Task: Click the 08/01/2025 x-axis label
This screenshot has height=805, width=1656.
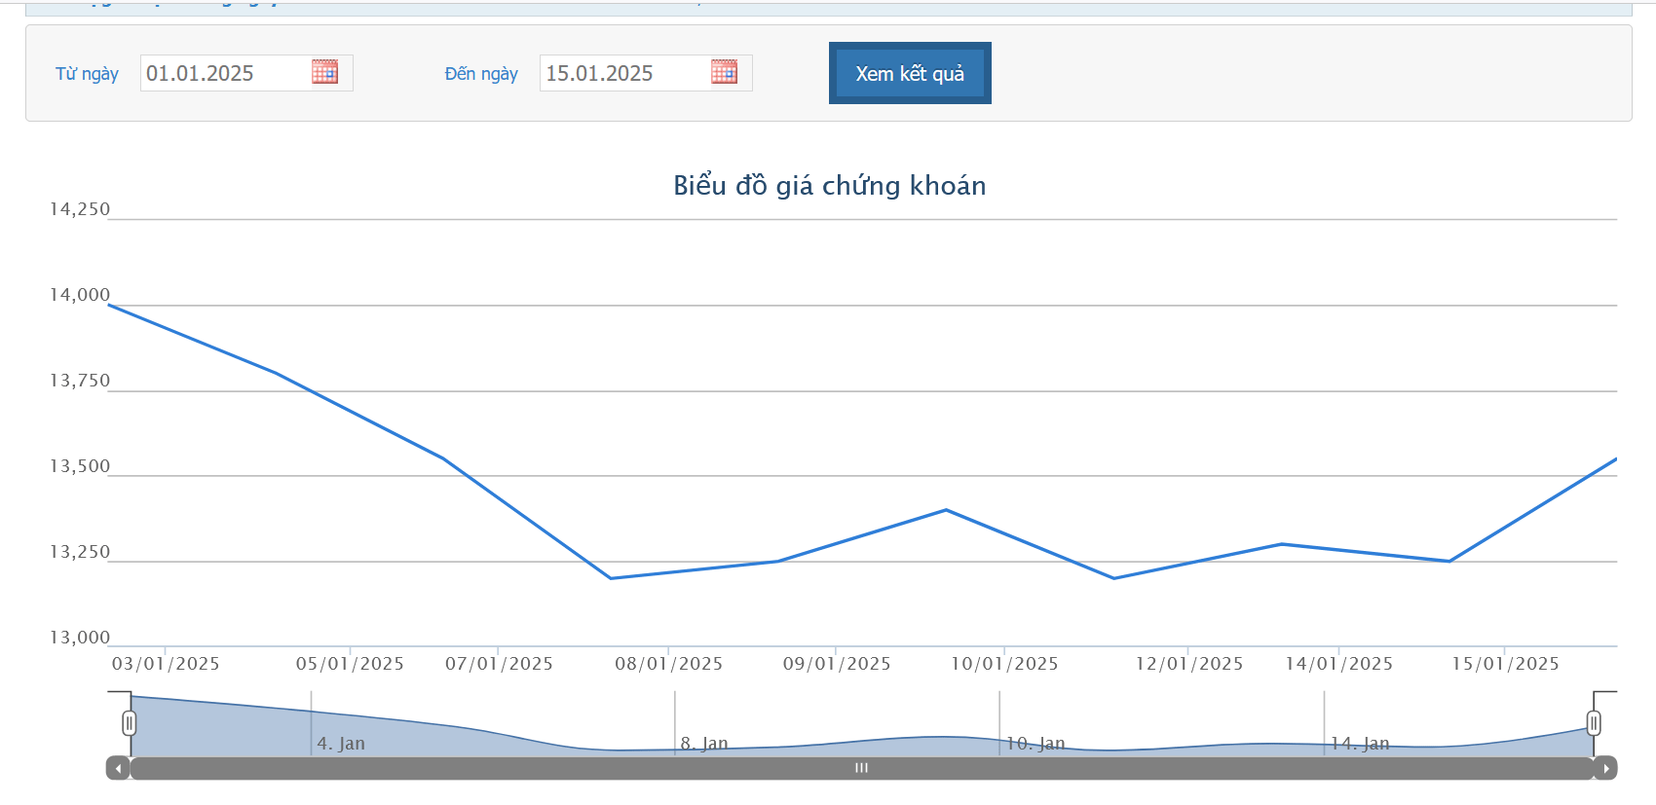Action: click(668, 664)
